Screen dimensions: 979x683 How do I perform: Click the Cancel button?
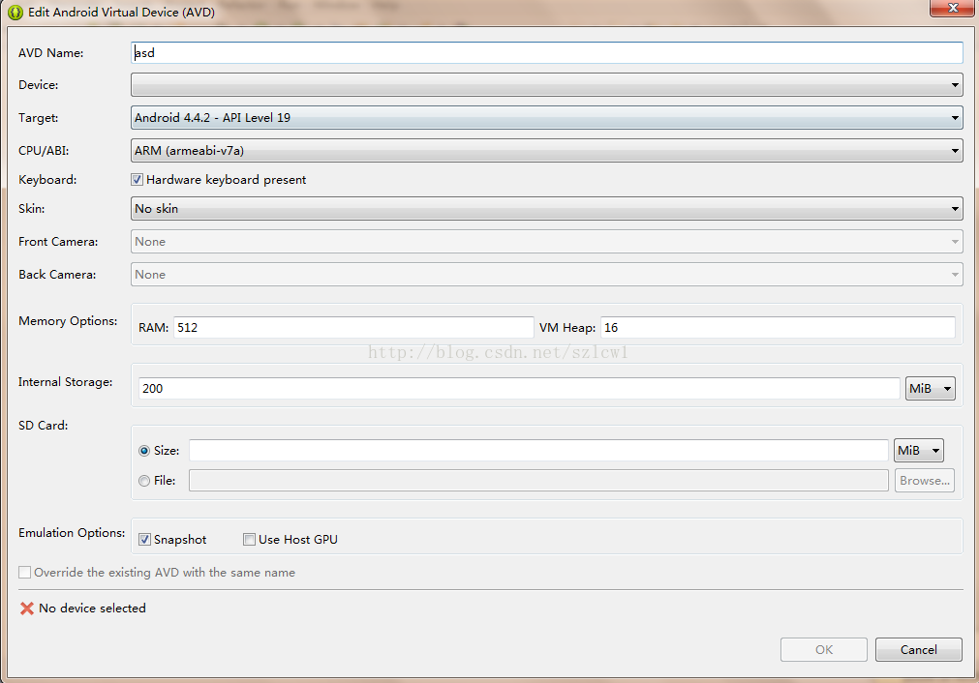click(x=918, y=649)
